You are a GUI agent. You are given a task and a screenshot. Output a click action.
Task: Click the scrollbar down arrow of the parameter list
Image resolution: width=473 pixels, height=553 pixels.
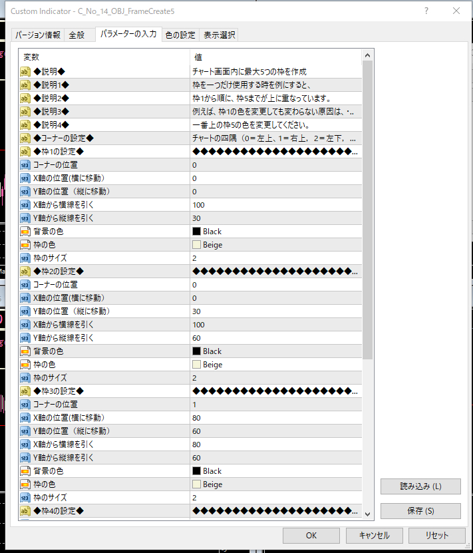(x=367, y=514)
